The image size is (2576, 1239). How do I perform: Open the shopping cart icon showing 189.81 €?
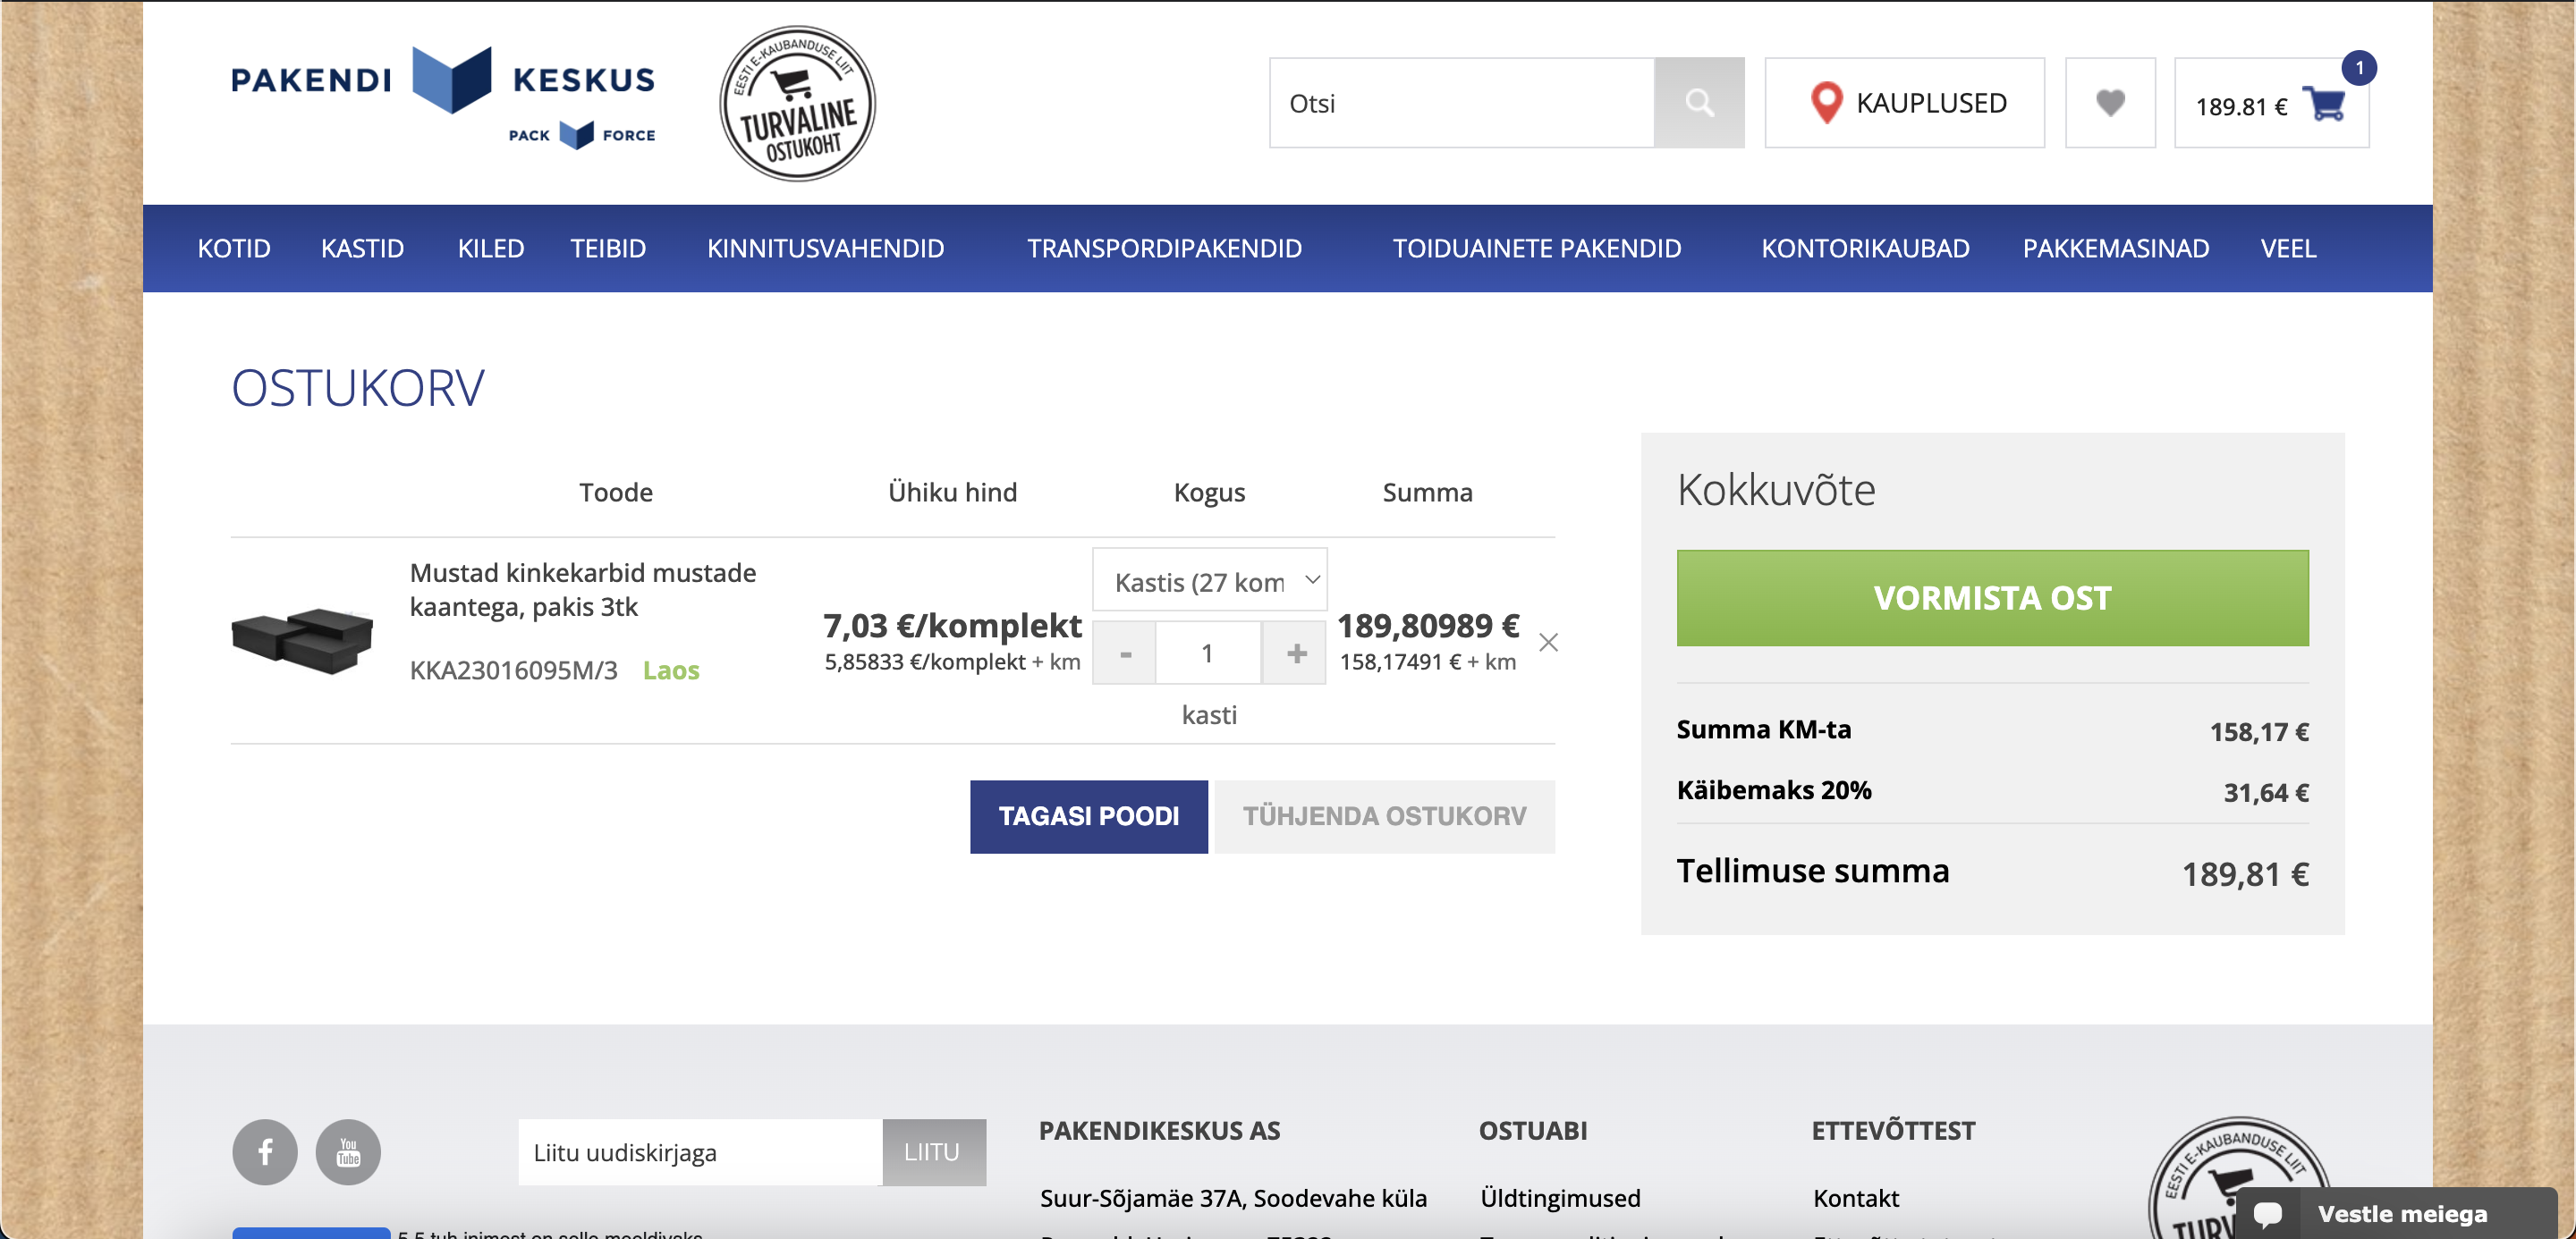click(x=2271, y=104)
